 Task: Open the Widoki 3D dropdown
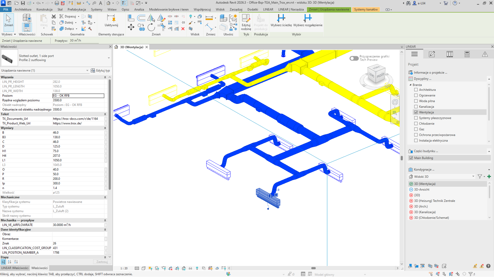click(473, 176)
